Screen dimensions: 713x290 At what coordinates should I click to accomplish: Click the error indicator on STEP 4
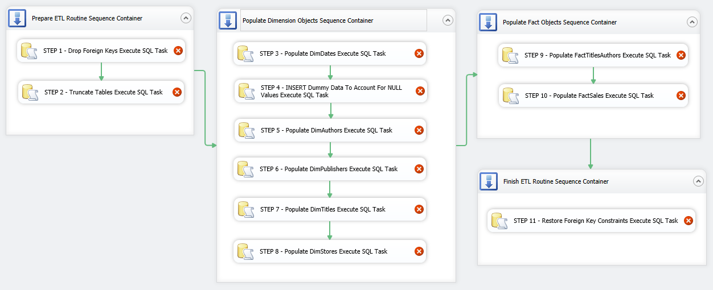pos(420,91)
